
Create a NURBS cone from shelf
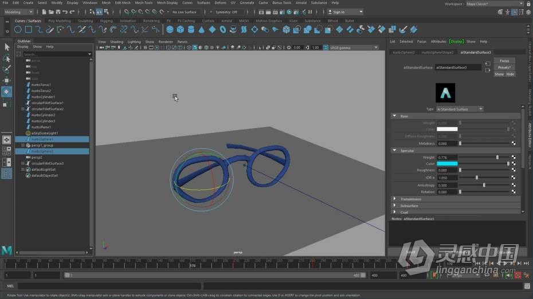202,30
